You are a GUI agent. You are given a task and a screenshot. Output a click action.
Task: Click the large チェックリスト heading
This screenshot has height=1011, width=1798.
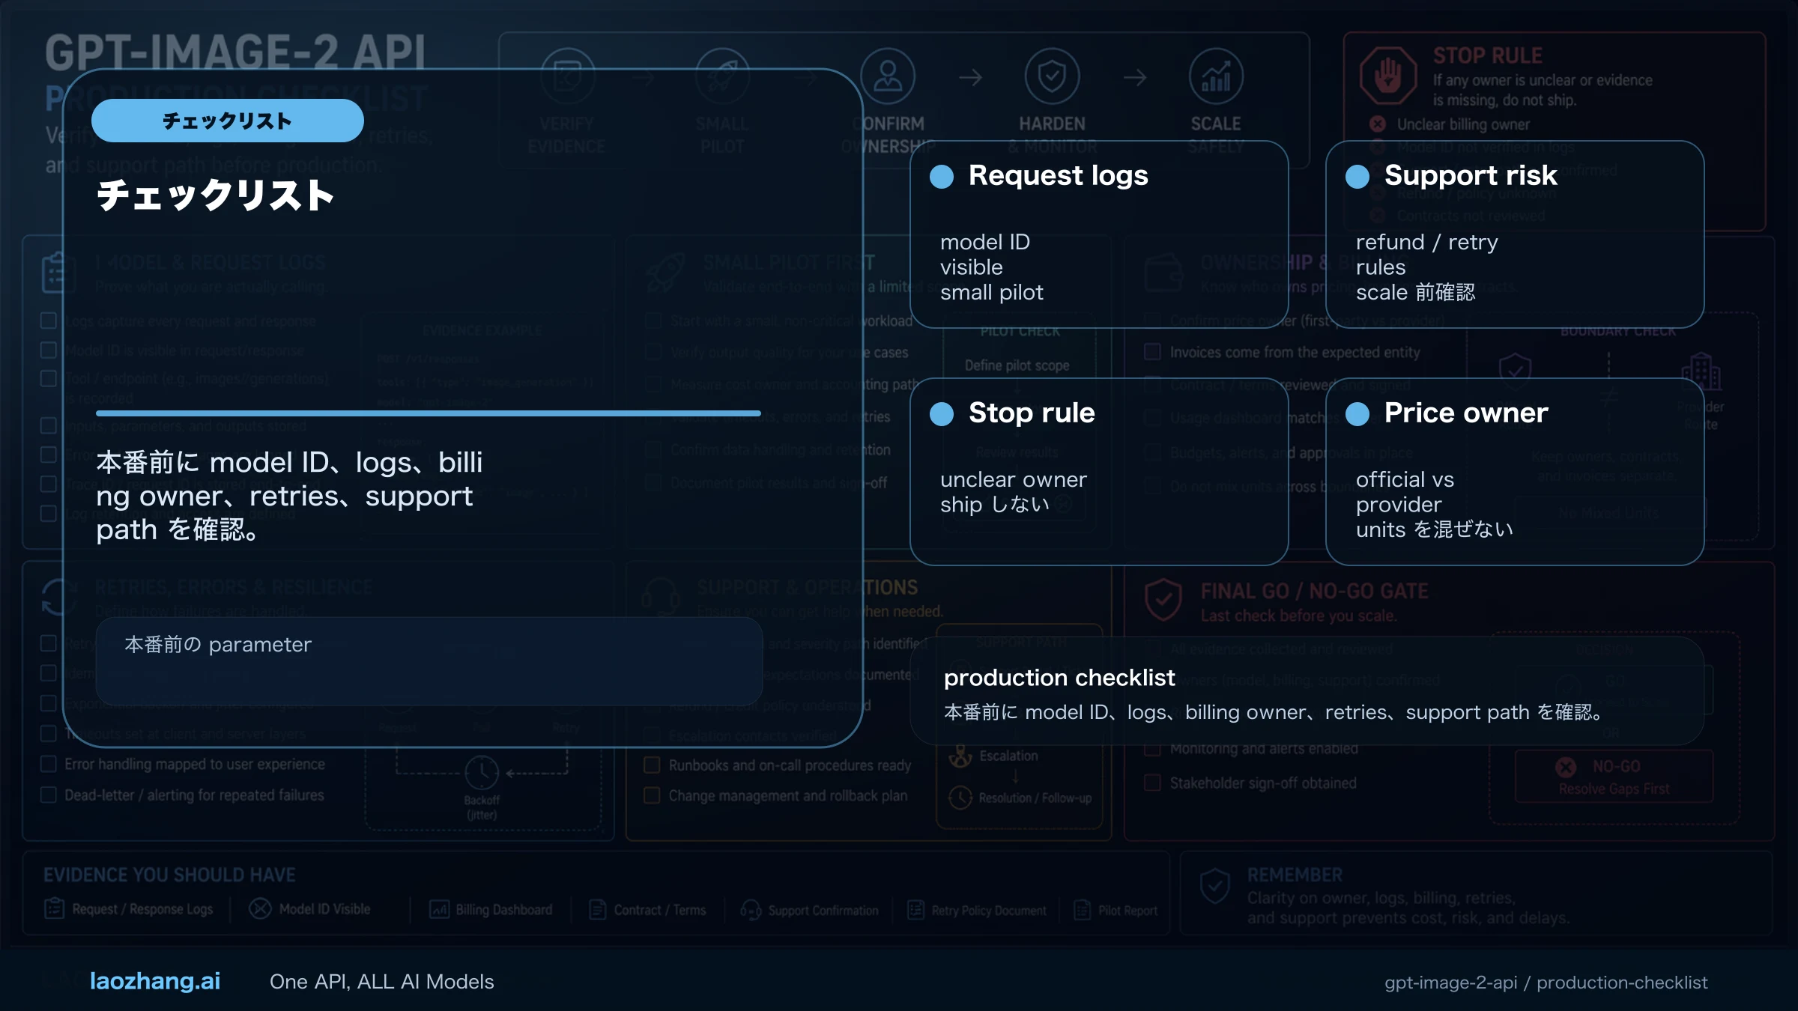pyautogui.click(x=216, y=195)
